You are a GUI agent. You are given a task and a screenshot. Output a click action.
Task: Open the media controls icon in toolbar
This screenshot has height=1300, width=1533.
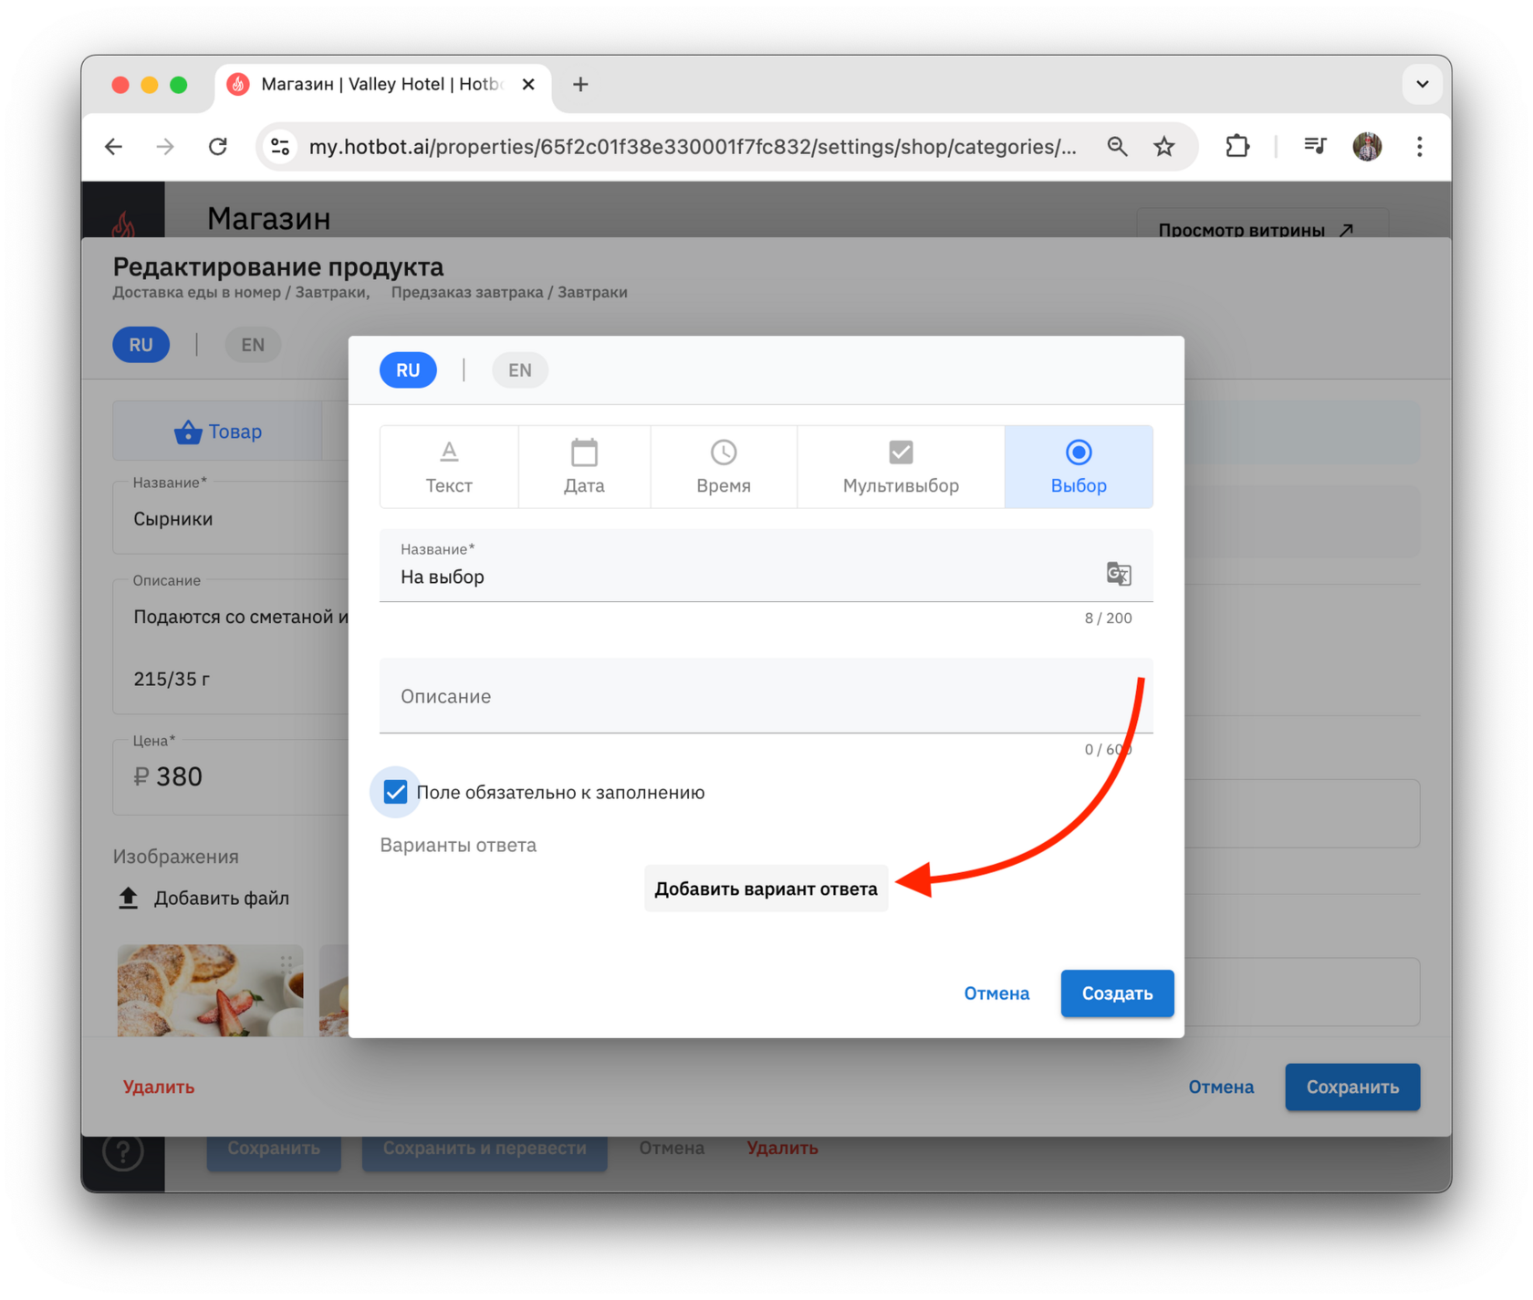click(x=1315, y=146)
